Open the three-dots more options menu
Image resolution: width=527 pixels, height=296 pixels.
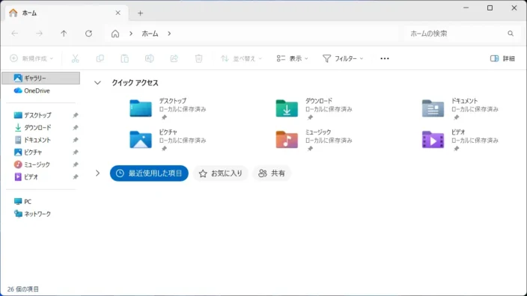click(x=385, y=58)
